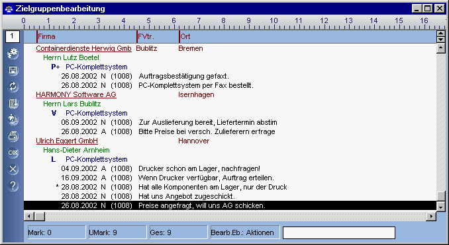
Task: Click the horizontal scrollbar left arrow
Action: click(x=29, y=217)
